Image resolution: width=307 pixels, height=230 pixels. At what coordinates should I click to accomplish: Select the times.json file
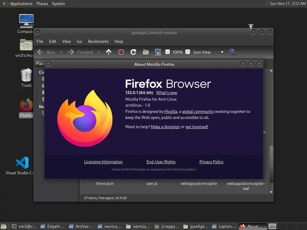(x=105, y=184)
